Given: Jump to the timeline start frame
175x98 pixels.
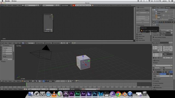Looking at the screenshot, I should tap(60, 89).
